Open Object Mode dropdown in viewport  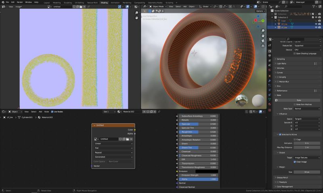pos(158,6)
